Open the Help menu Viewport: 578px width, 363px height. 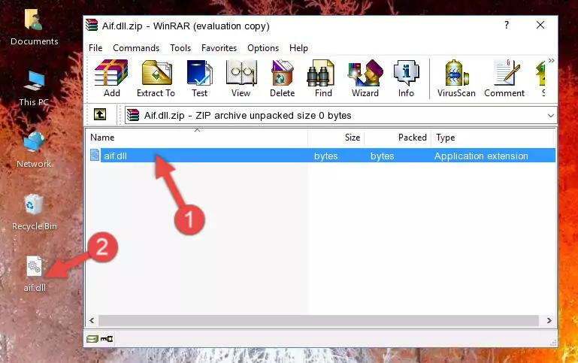click(x=298, y=48)
